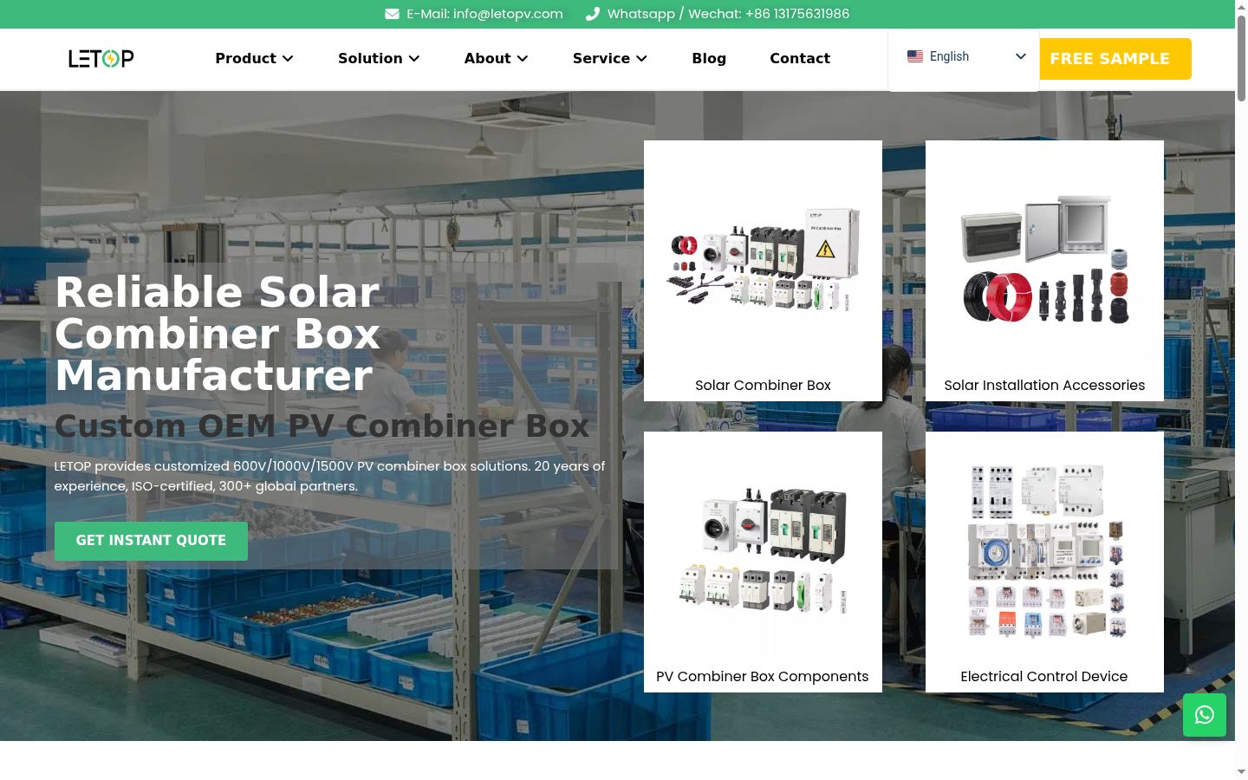The height and width of the screenshot is (780, 1248).
Task: Open the Contact page
Action: tap(800, 58)
